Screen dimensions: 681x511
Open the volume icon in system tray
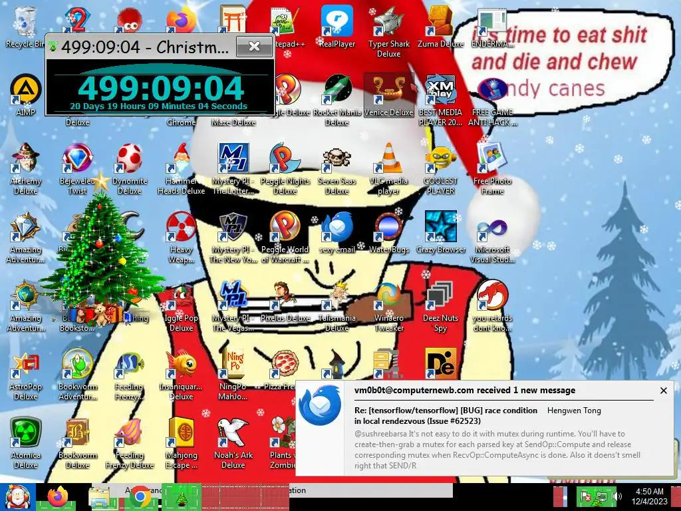[617, 496]
